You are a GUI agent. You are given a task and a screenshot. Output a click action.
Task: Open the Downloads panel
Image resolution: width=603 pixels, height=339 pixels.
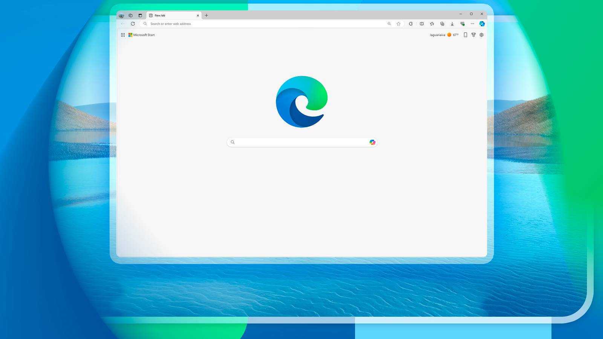click(452, 24)
